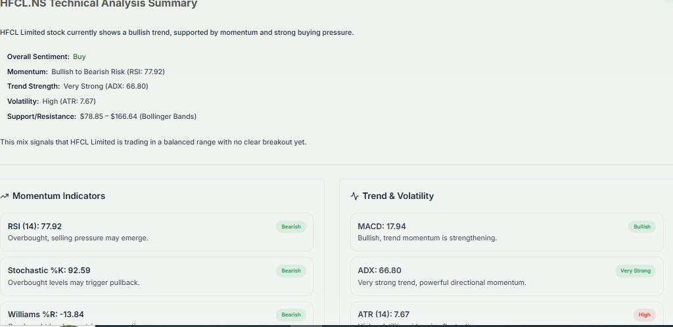The width and height of the screenshot is (673, 327).
Task: Click 'Overbought levels may trigger pullback.' description
Action: pos(74,283)
